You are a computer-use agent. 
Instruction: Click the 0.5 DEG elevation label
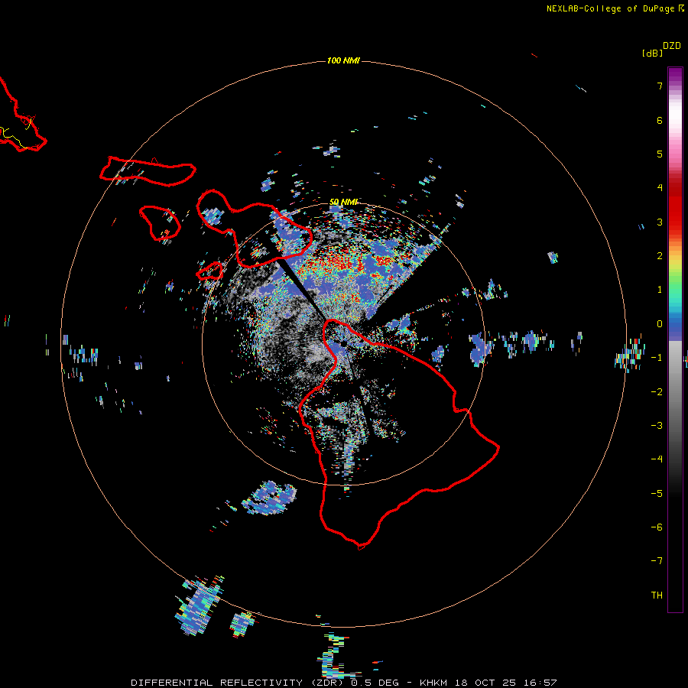click(x=375, y=683)
